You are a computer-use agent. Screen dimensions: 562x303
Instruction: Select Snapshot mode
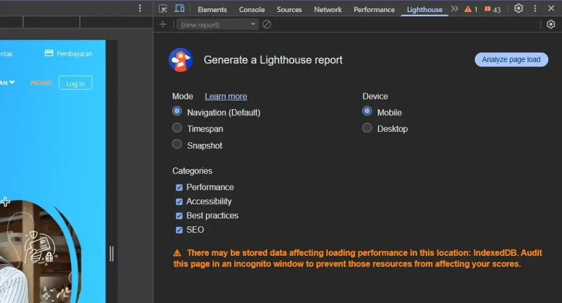click(177, 144)
